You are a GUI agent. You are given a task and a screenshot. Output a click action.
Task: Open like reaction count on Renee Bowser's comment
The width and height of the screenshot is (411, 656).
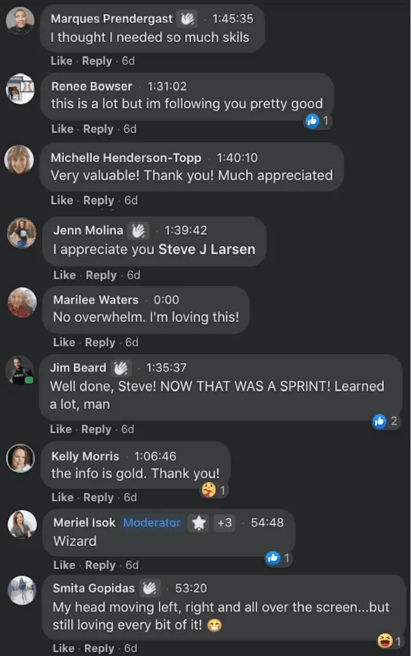tap(317, 121)
